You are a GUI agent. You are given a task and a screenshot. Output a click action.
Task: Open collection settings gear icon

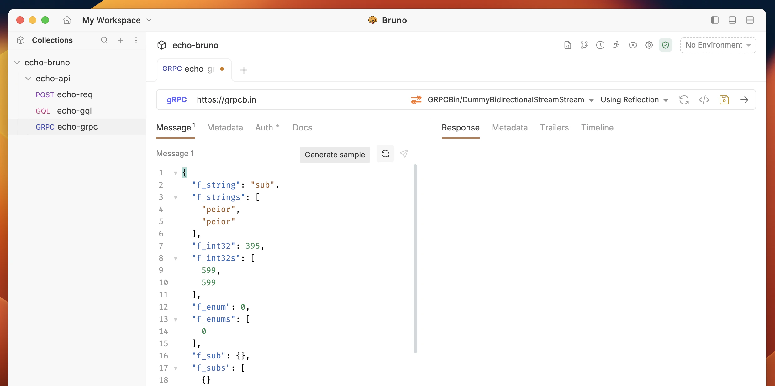[649, 45]
